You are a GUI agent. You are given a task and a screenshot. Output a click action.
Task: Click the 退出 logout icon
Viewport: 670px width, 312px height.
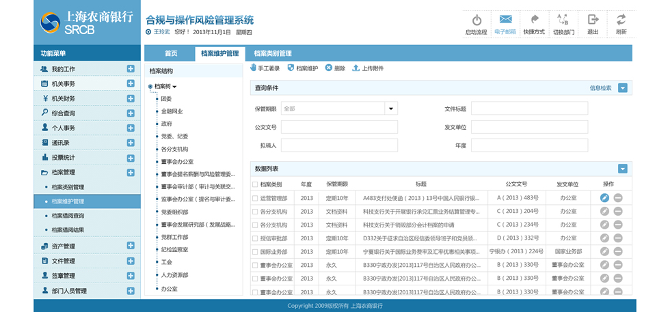pyautogui.click(x=593, y=20)
